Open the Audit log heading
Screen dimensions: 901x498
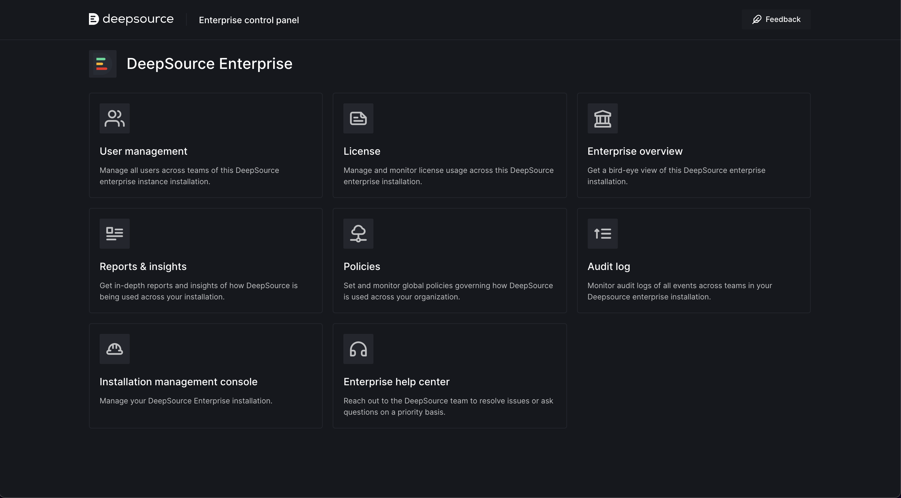609,267
